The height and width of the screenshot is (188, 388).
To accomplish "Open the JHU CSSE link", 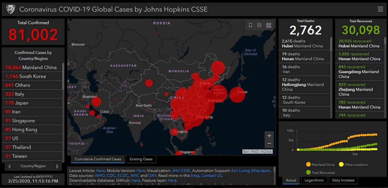I will tap(181, 171).
